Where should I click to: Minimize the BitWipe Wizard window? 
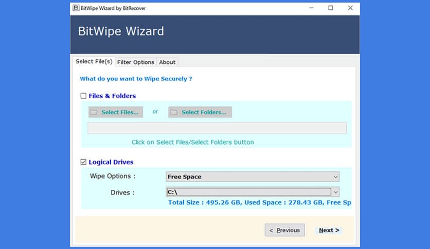click(x=311, y=8)
